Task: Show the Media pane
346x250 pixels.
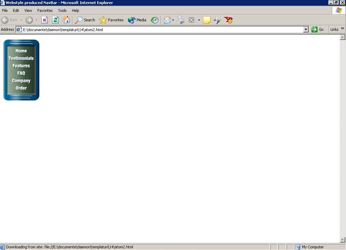Action: click(137, 20)
